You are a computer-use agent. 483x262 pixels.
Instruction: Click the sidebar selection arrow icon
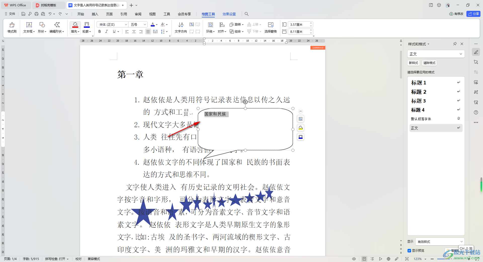click(476, 62)
